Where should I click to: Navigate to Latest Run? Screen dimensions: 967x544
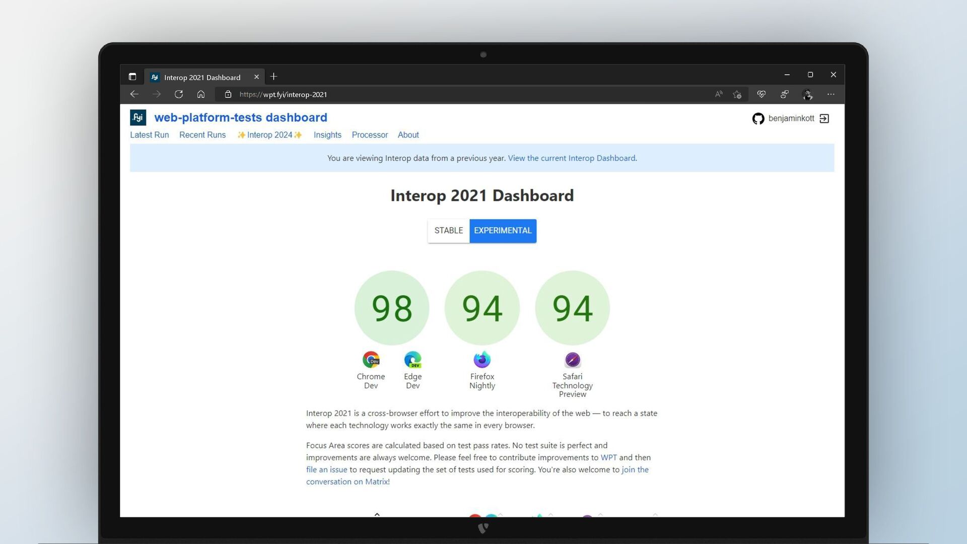[x=150, y=135]
